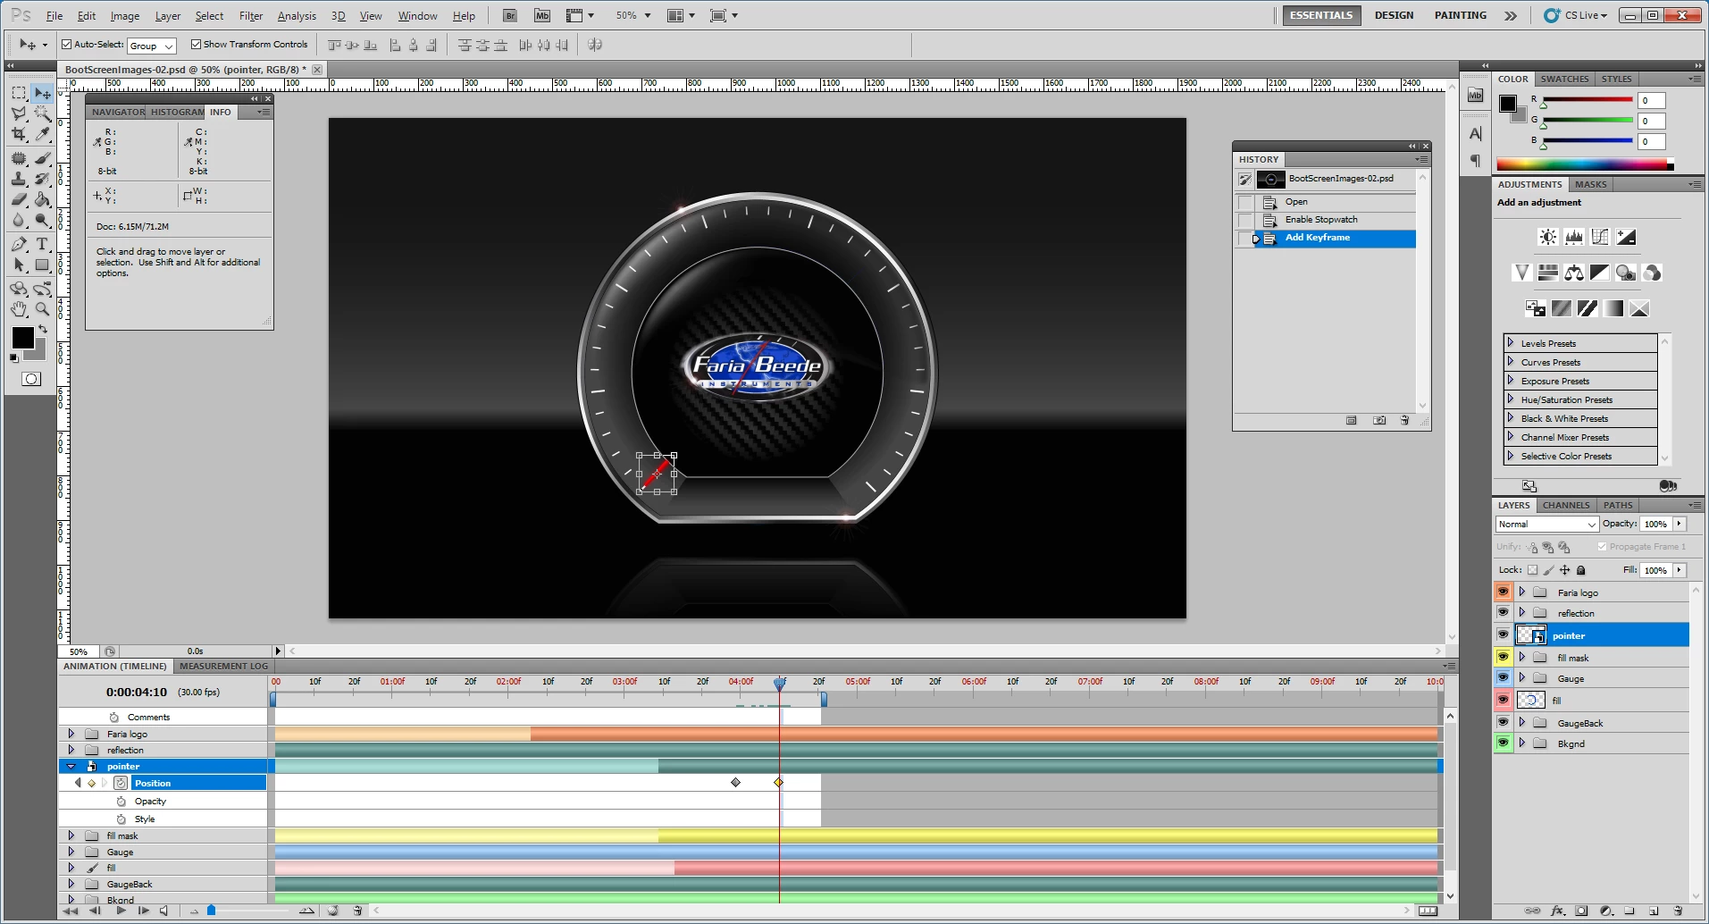Open the Layer menu

[x=168, y=16]
